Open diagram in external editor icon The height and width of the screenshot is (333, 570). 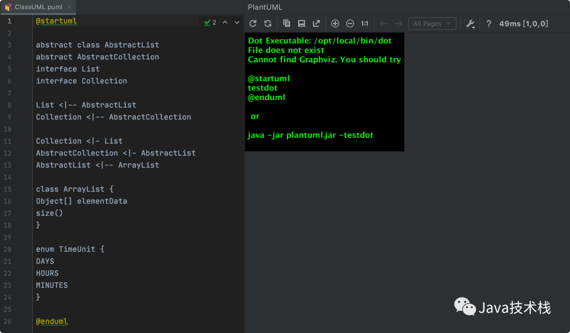[316, 24]
